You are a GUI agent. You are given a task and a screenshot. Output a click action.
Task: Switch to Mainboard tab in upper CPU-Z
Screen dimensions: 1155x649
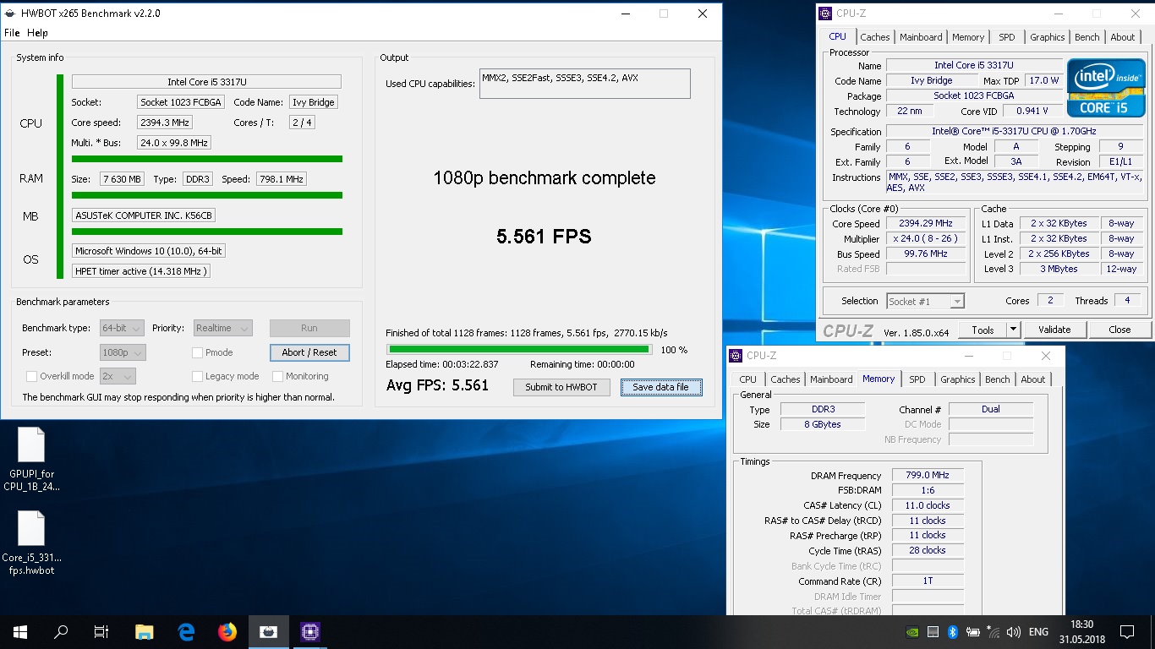(921, 37)
